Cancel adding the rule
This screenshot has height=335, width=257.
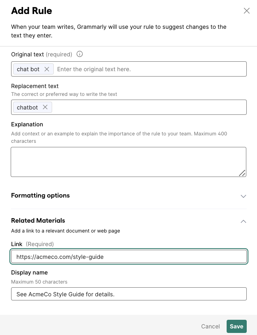pyautogui.click(x=210, y=326)
